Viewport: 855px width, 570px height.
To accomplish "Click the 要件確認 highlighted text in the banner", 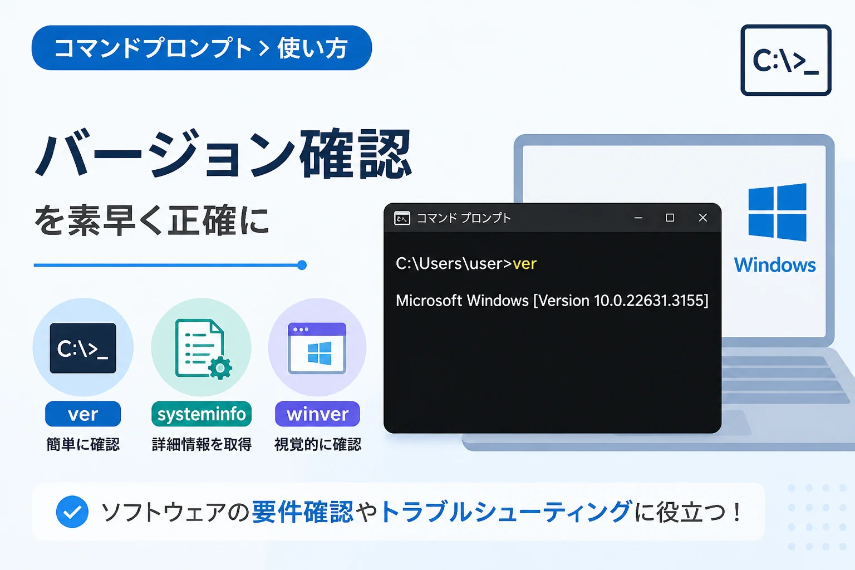I will 302,512.
